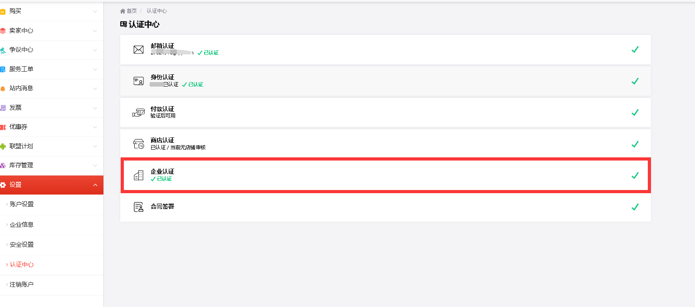The width and height of the screenshot is (695, 307).
Task: Click the 发票 invoice icon
Action: pos(3,108)
